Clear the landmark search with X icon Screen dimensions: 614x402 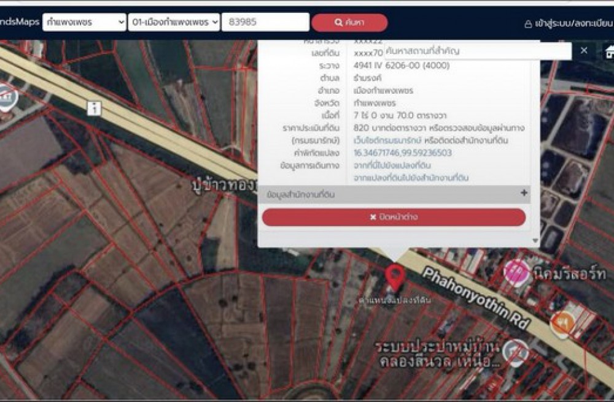coord(584,50)
